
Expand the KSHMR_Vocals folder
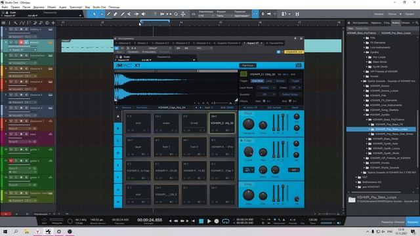pos(364,163)
